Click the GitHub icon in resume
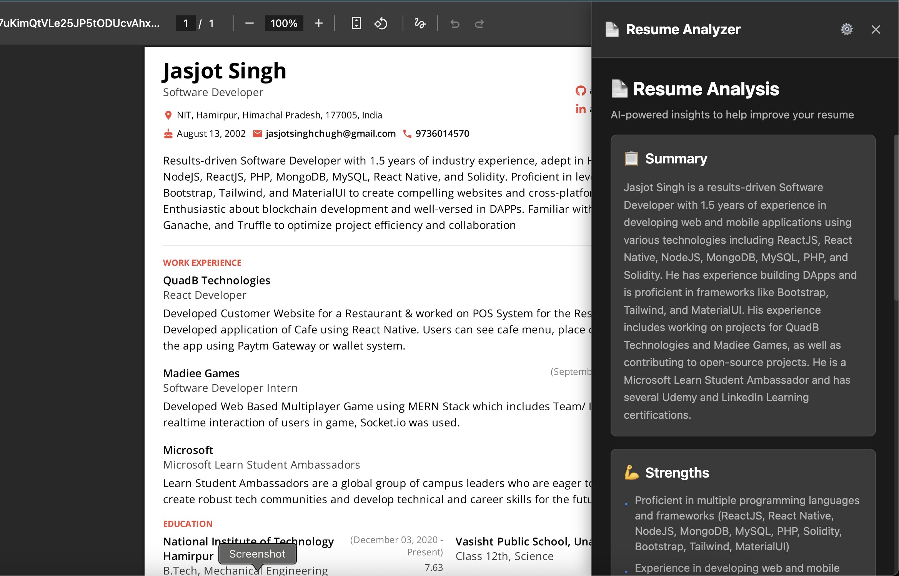Image resolution: width=899 pixels, height=576 pixels. coord(580,91)
